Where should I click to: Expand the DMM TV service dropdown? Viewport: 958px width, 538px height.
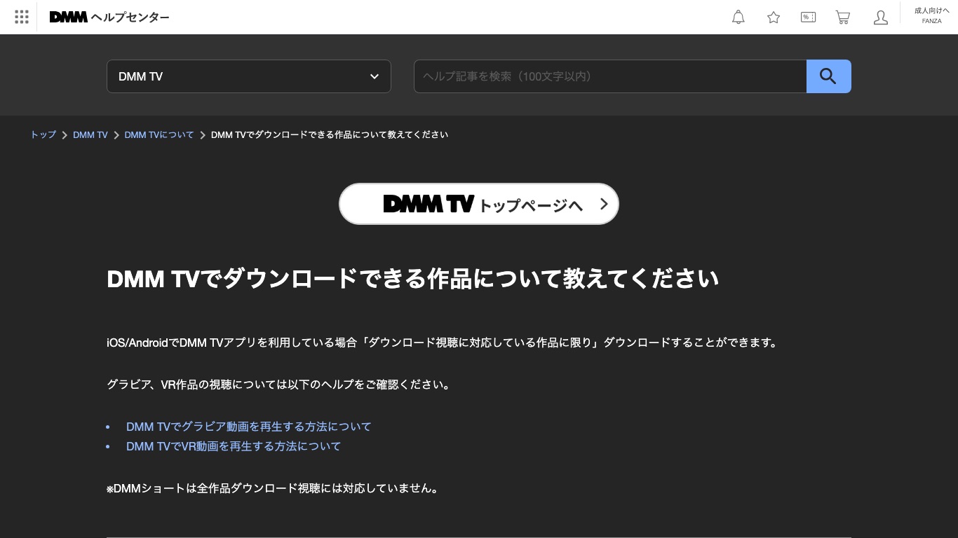(x=249, y=76)
